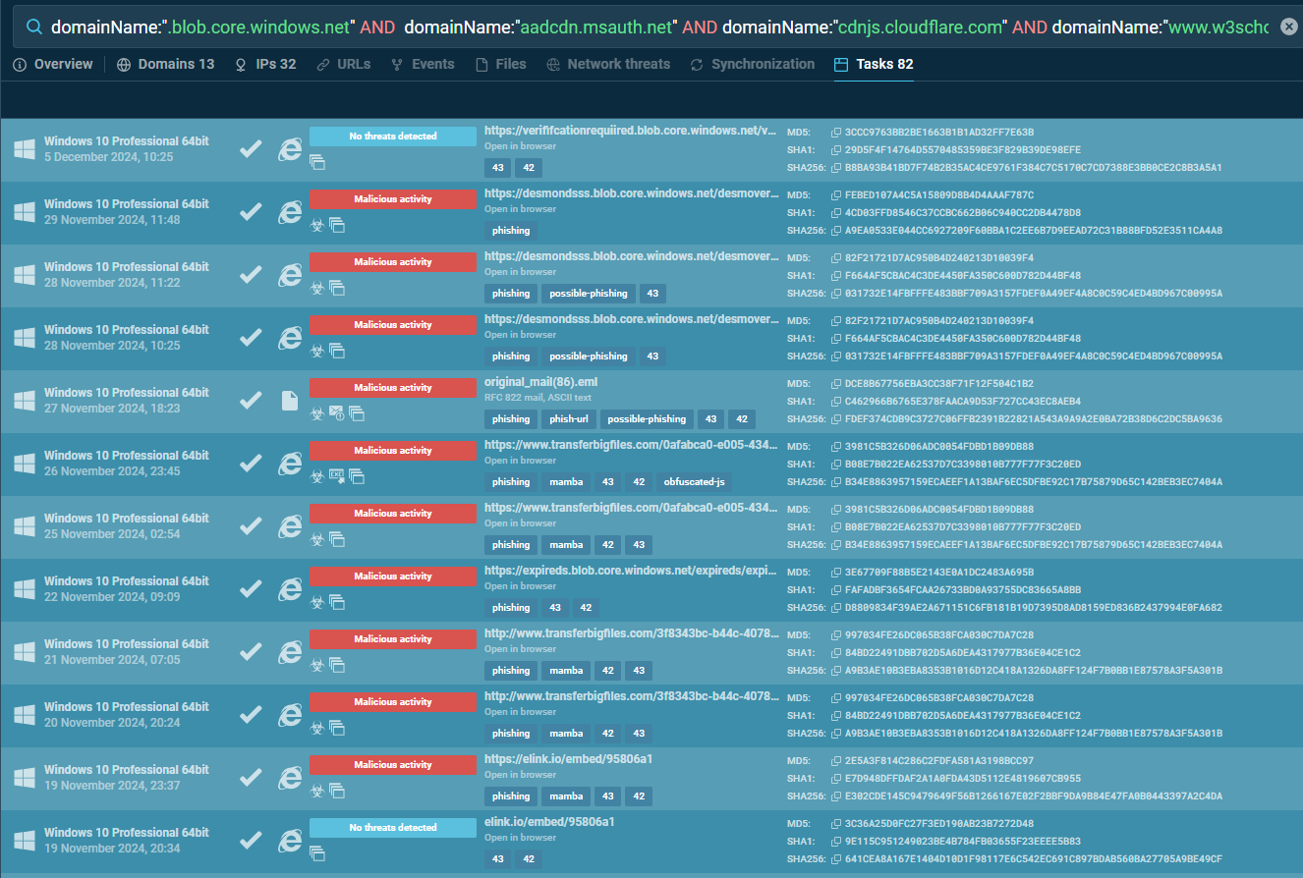Click the Windows logo on the 5 December task
1303x878 pixels.
(x=24, y=149)
